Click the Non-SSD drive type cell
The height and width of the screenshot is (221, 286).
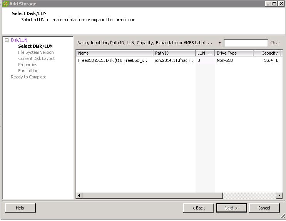click(x=225, y=60)
